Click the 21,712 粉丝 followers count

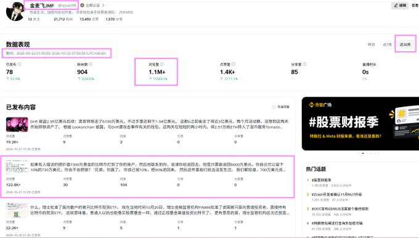63,19
